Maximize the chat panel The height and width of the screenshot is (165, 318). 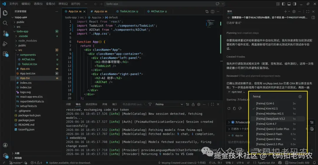point(308,11)
